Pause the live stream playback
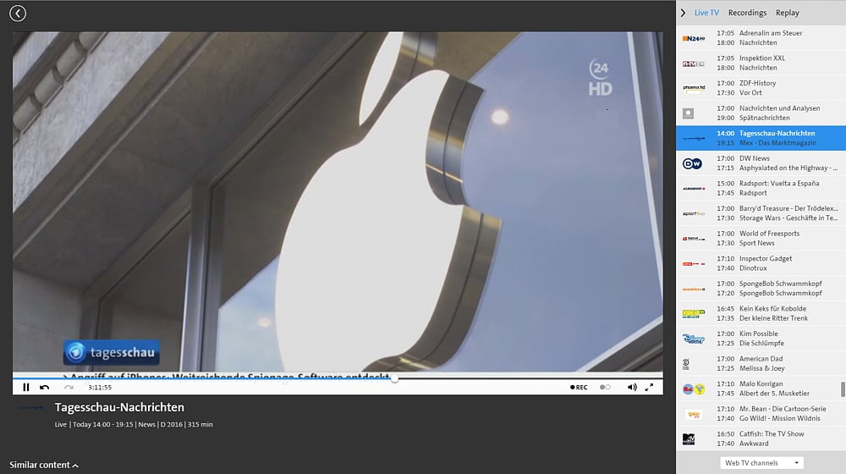The image size is (846, 474). (26, 387)
